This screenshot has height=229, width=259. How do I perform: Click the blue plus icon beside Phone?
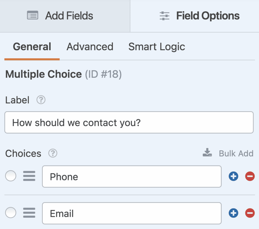click(233, 176)
